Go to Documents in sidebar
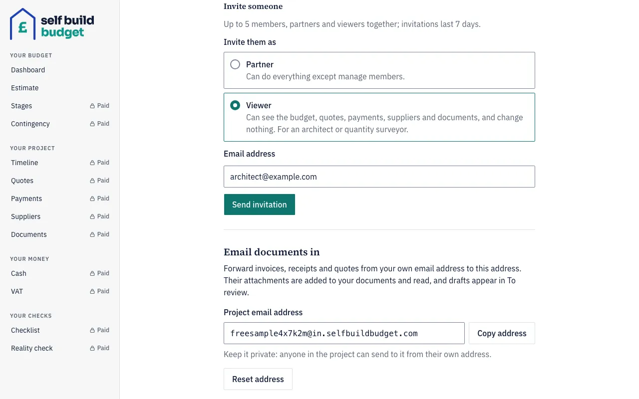 (60, 234)
